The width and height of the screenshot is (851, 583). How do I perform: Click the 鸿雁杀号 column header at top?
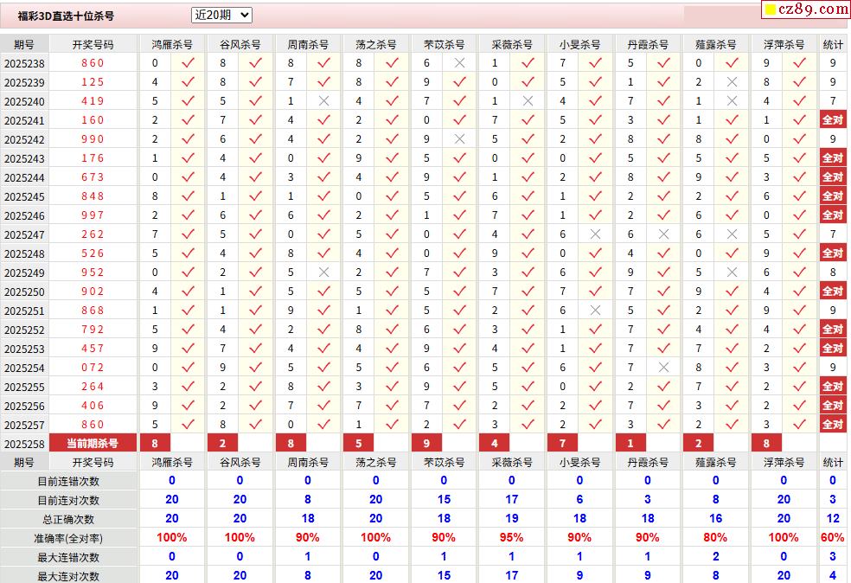click(x=172, y=44)
